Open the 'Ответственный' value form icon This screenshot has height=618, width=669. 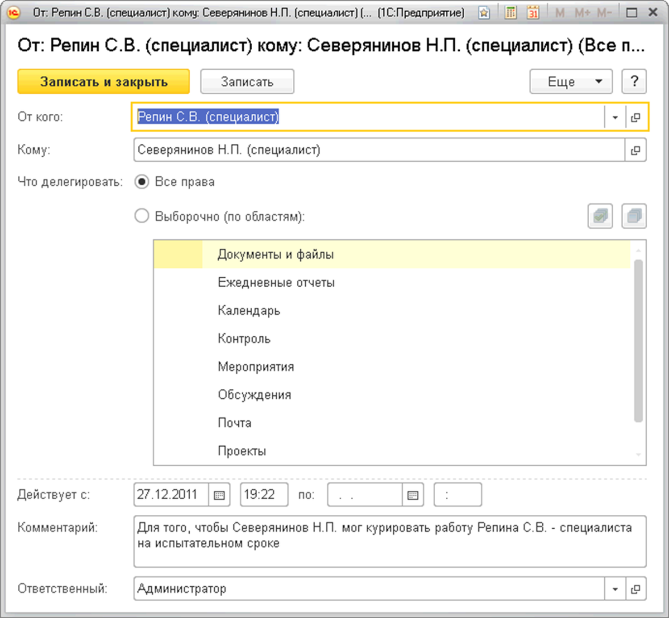pos(636,589)
